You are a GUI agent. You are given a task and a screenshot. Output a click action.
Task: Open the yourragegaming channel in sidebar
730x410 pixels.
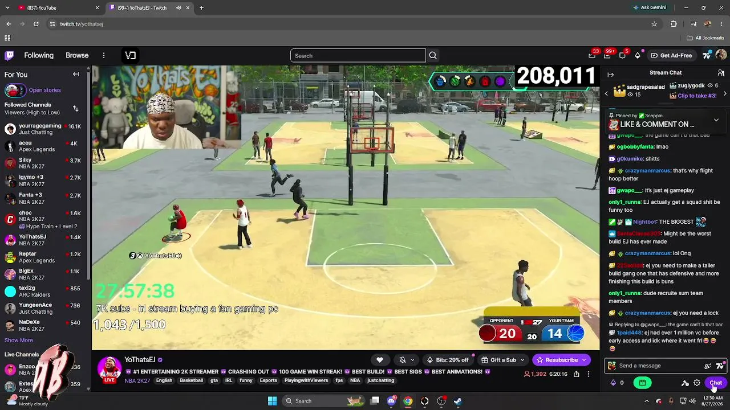(x=43, y=129)
